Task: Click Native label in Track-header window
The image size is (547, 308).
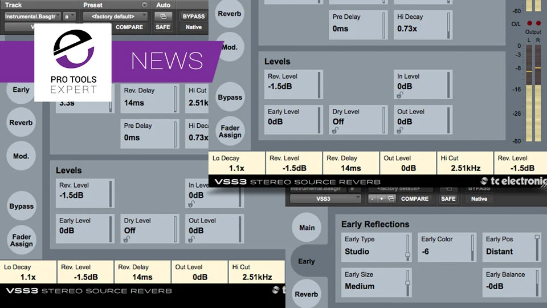Action: click(x=194, y=27)
